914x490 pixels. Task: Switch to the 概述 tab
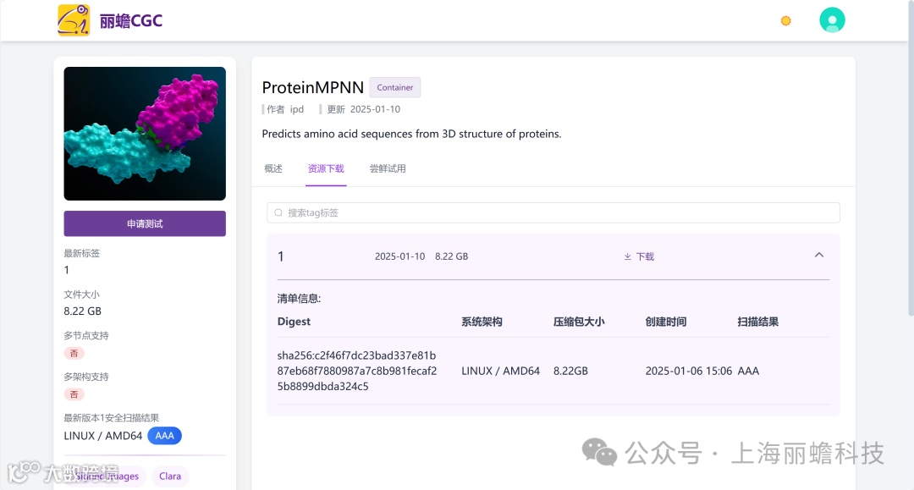pyautogui.click(x=273, y=168)
